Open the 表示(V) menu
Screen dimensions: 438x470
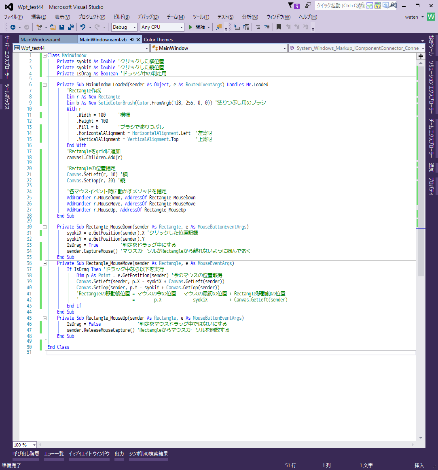click(62, 17)
